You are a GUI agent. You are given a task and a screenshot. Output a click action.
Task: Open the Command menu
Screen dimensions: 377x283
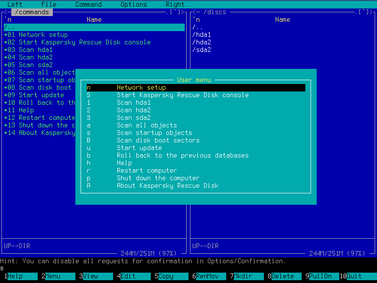coord(89,4)
